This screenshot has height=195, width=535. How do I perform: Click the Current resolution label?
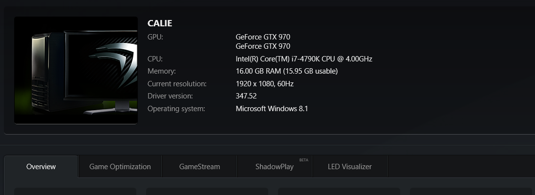pos(177,84)
